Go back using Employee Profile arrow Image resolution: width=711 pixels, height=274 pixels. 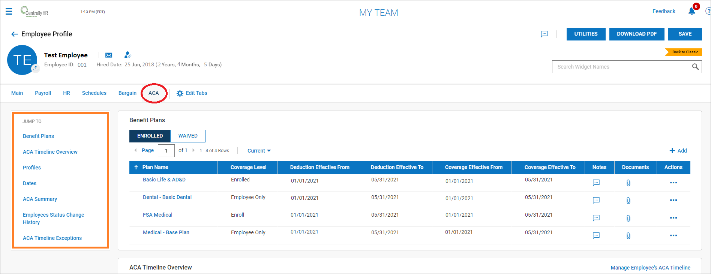[15, 34]
